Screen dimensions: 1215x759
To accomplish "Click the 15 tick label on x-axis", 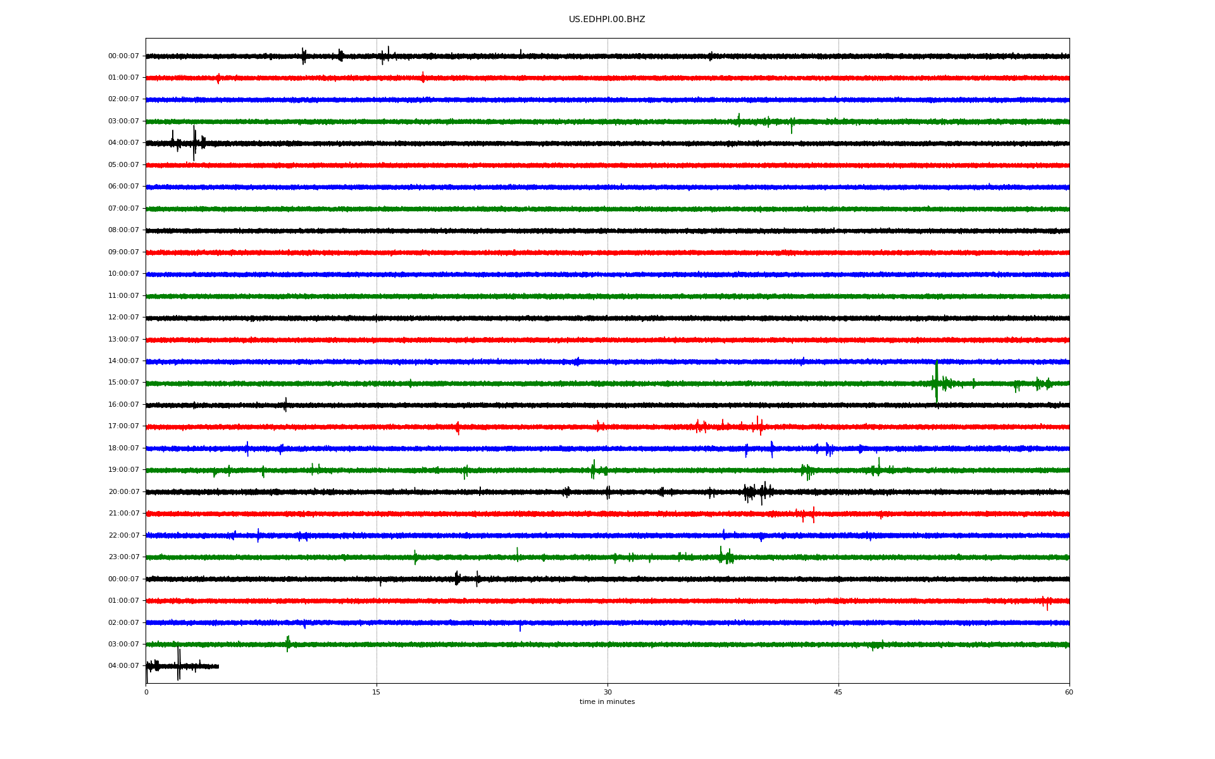I will (x=377, y=692).
